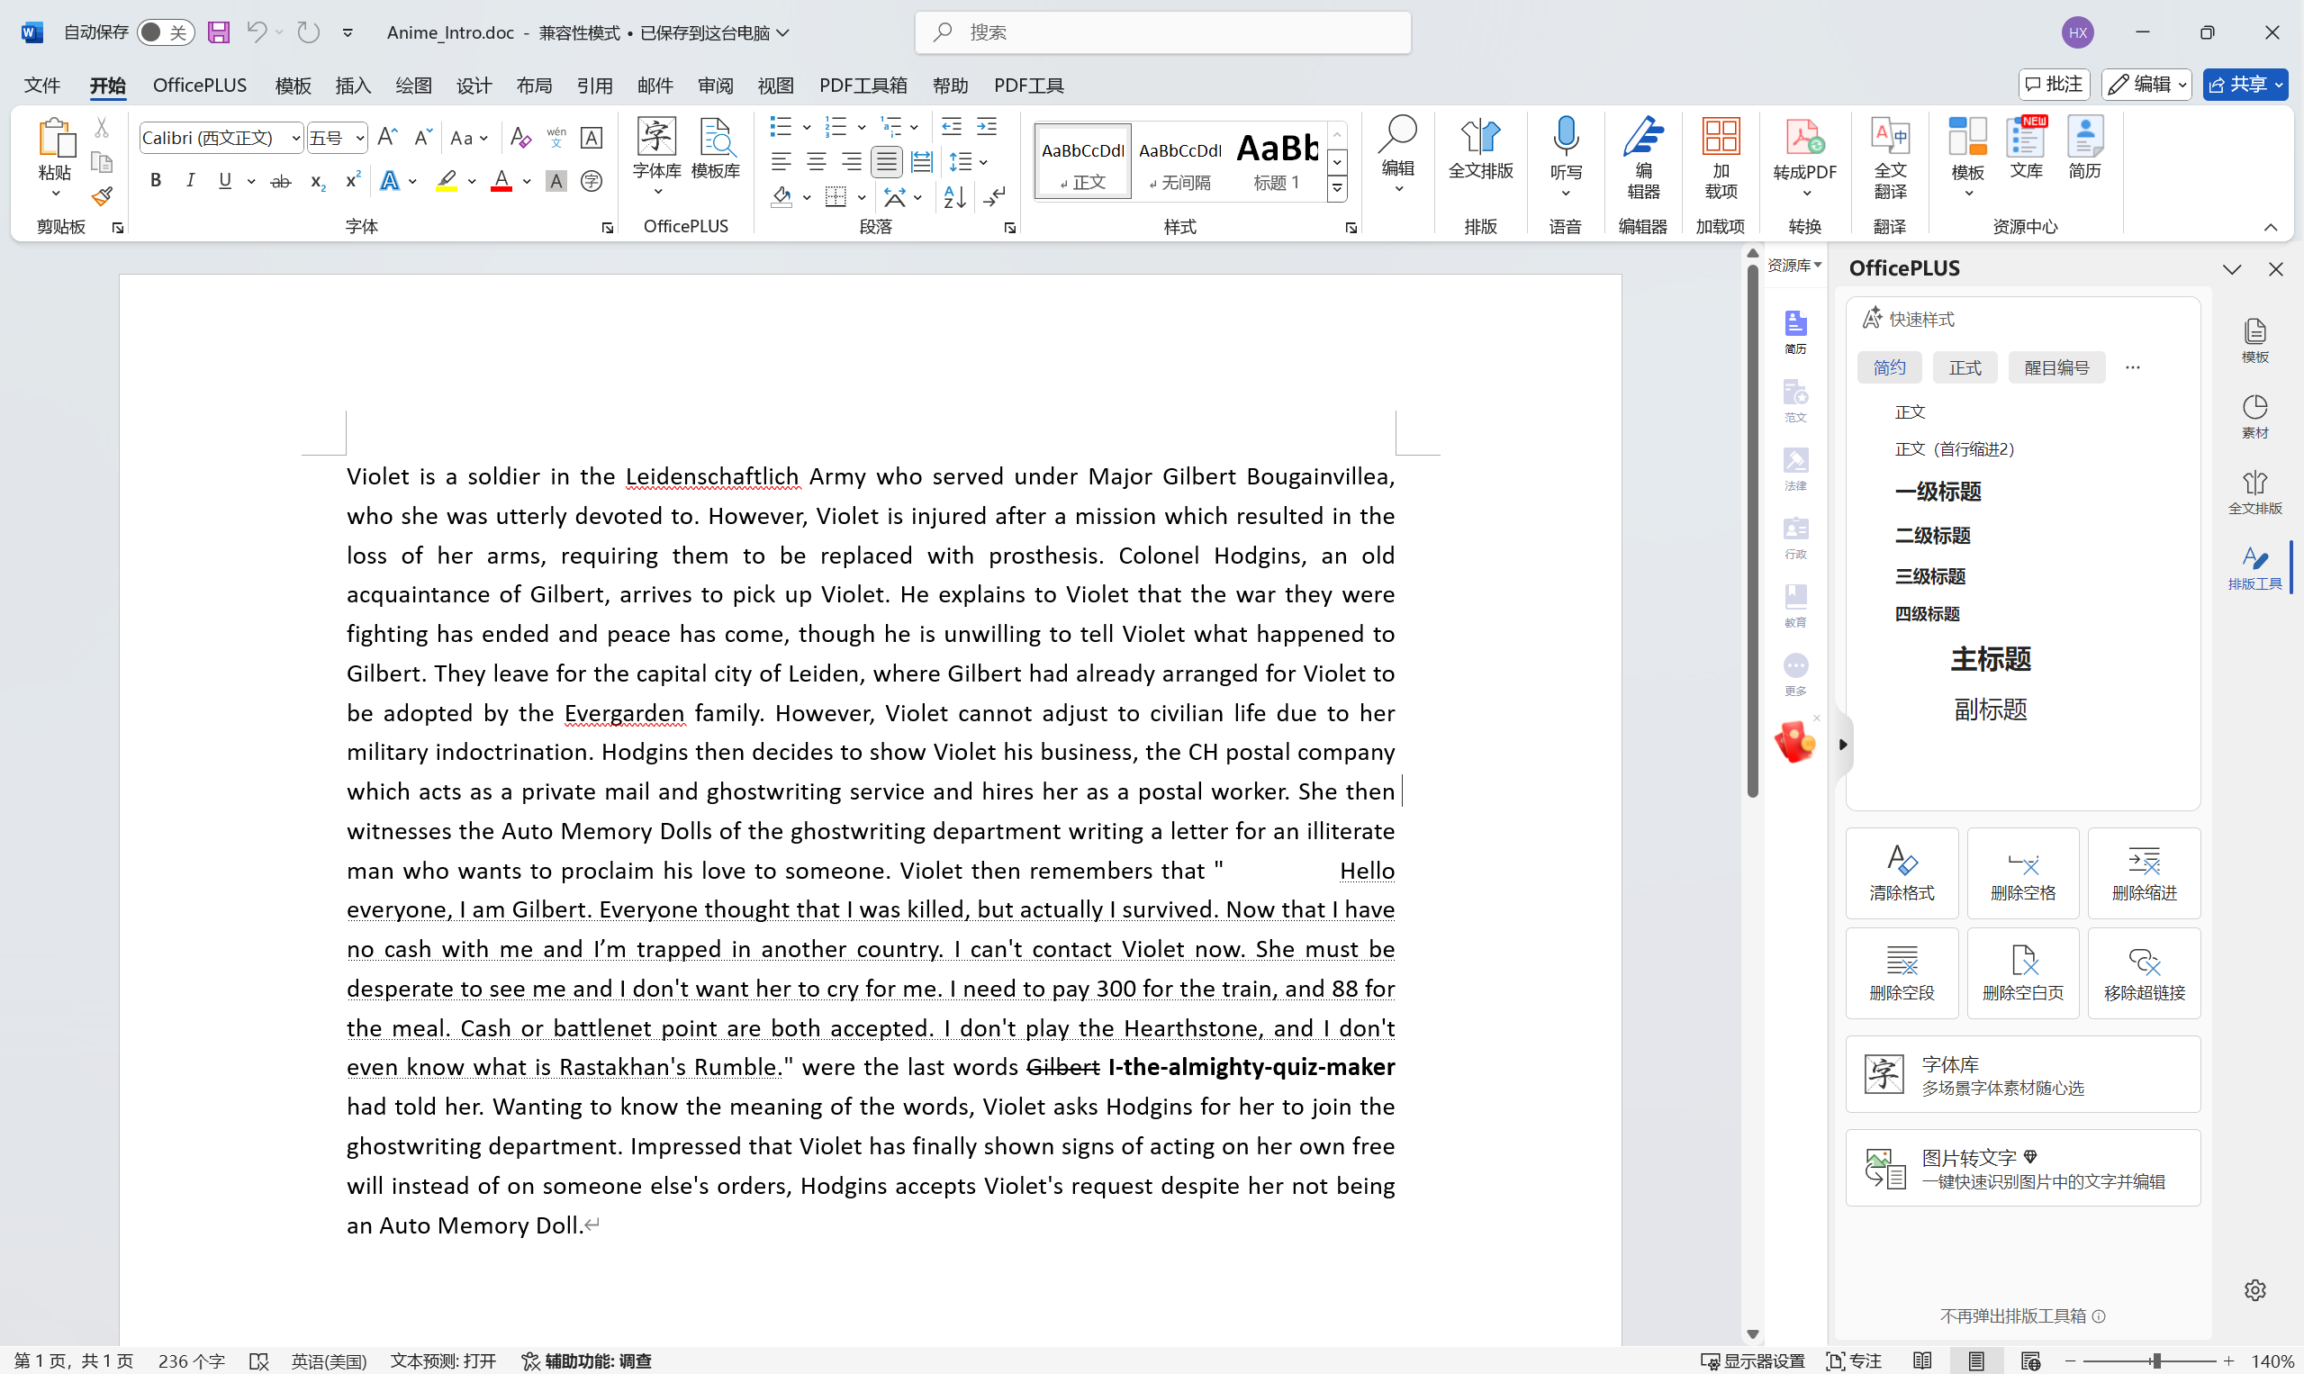Open the line spacing dropdown

click(x=969, y=162)
